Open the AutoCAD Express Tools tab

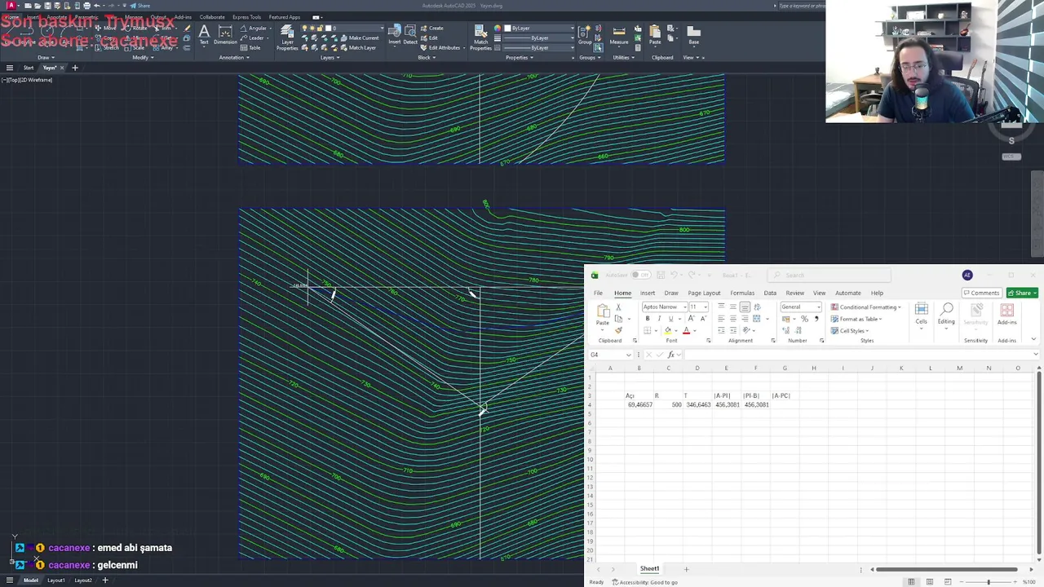pyautogui.click(x=246, y=17)
